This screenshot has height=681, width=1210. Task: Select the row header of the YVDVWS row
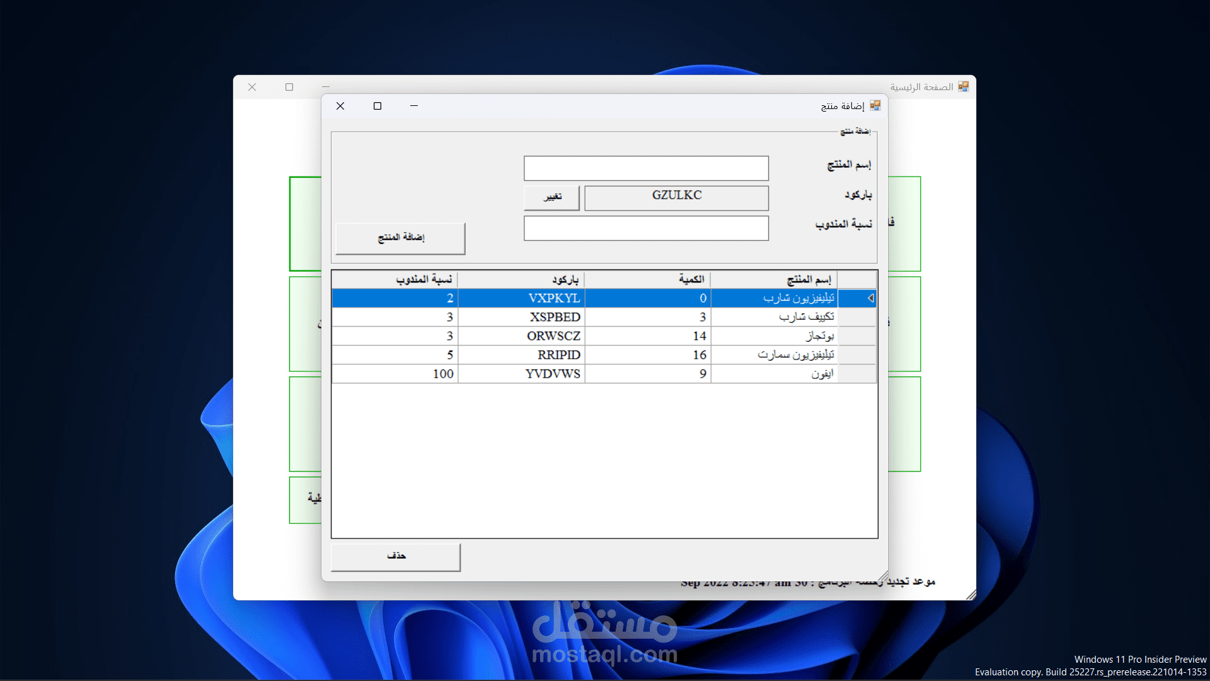pos(857,374)
